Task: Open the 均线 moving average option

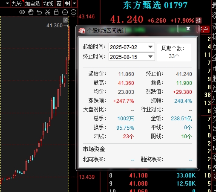Action: tap(48, 3)
